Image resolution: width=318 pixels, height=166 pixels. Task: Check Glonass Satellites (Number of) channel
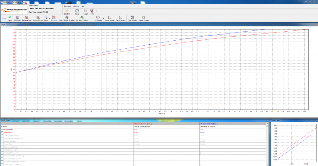[2, 156]
